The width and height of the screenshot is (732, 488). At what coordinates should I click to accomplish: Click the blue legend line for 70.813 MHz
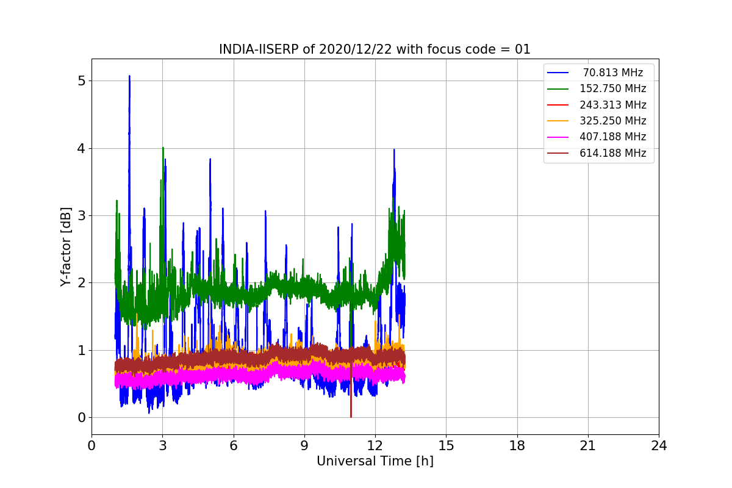tap(558, 73)
